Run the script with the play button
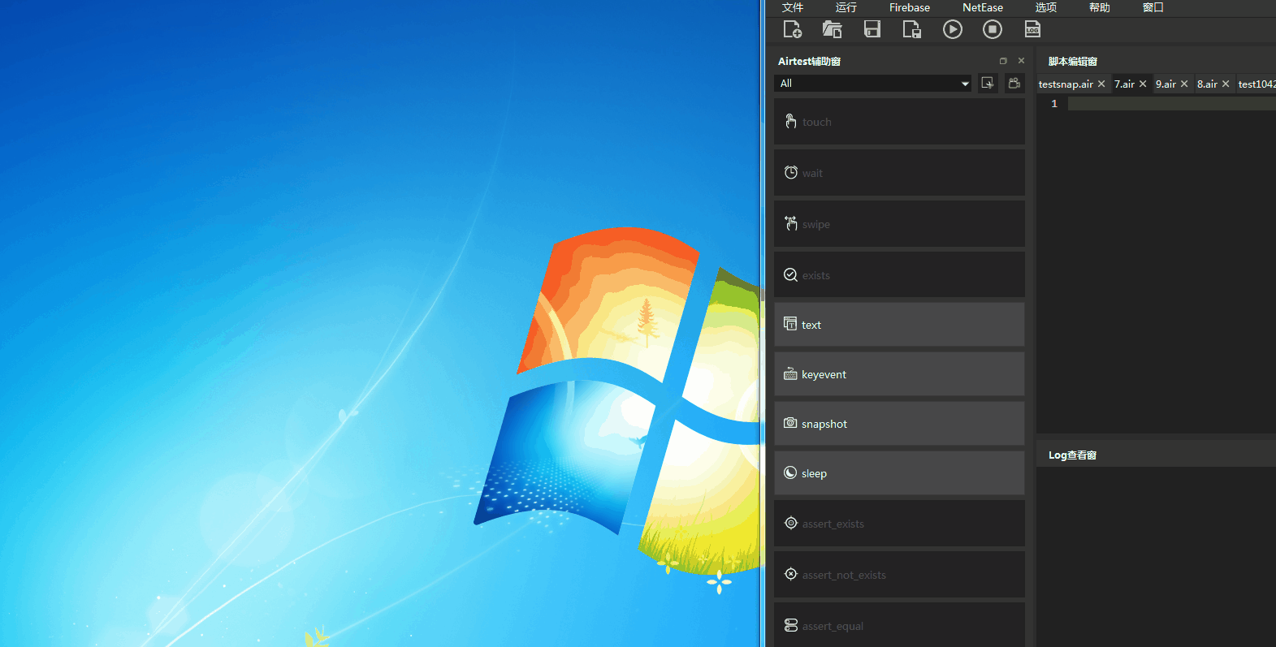This screenshot has width=1276, height=647. pyautogui.click(x=953, y=29)
